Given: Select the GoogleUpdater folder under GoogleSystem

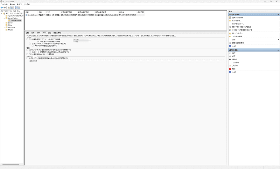Looking at the screenshot, I should tap(16, 20).
